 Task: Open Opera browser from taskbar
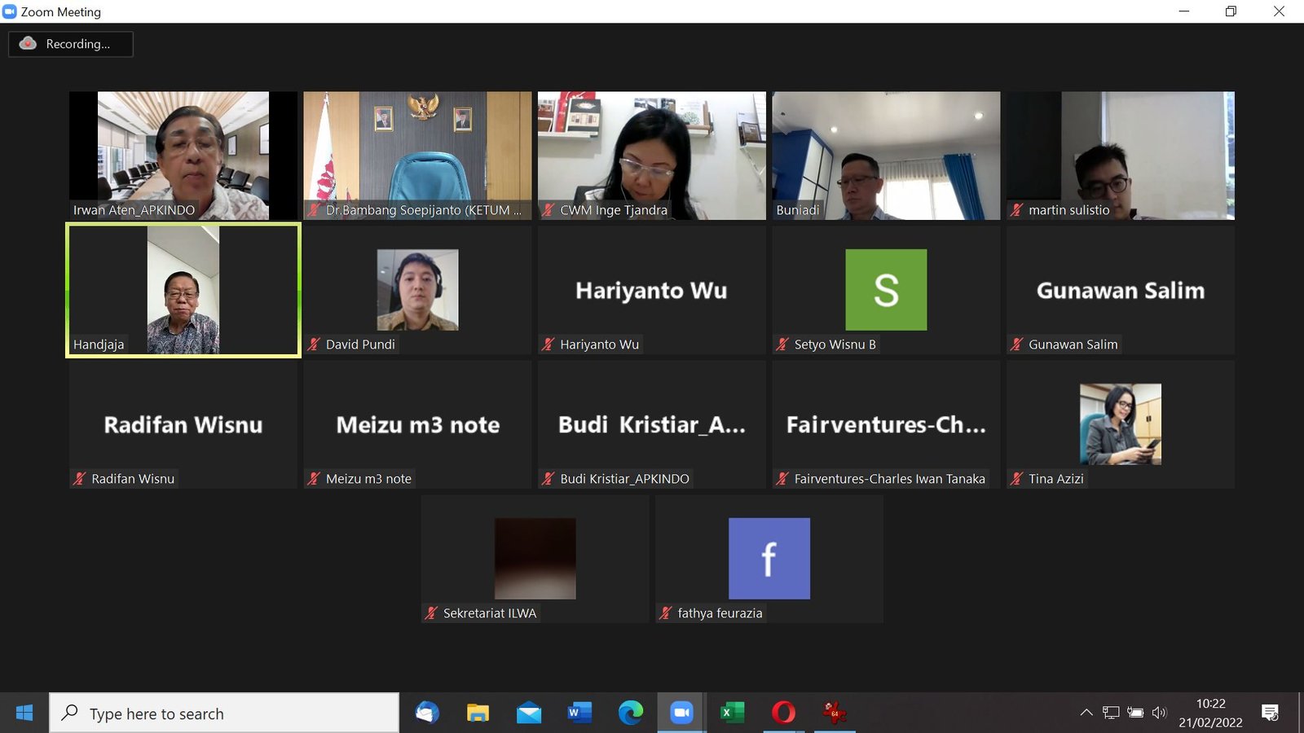pos(783,713)
